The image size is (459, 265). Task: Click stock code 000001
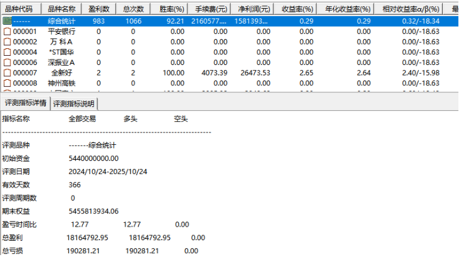click(x=25, y=32)
